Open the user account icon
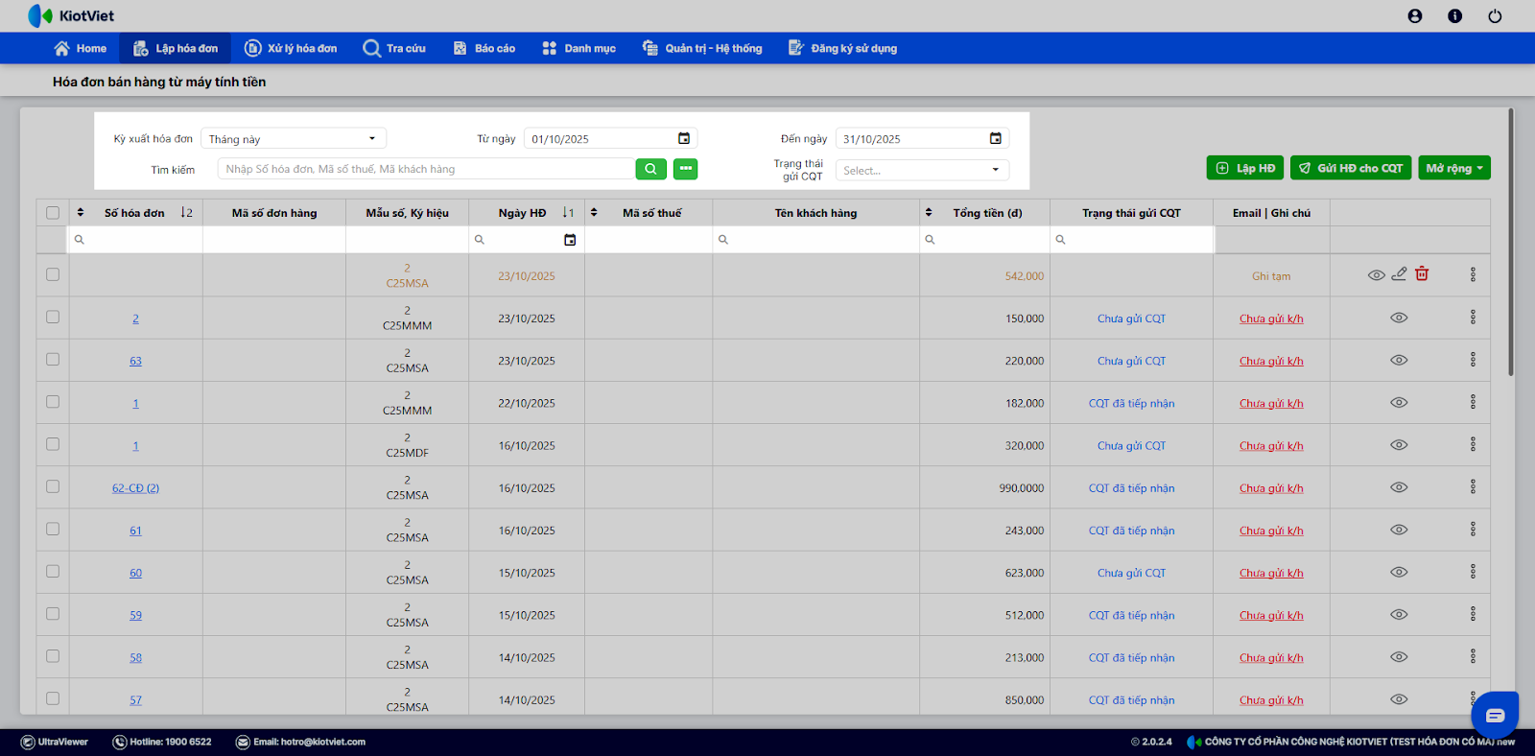This screenshot has width=1535, height=756. (x=1415, y=16)
